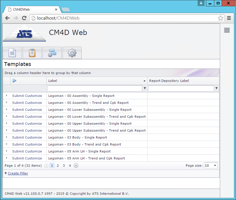This screenshot has width=236, height=200.
Task: Open the settings gear toolbar icon
Action: 72,53
